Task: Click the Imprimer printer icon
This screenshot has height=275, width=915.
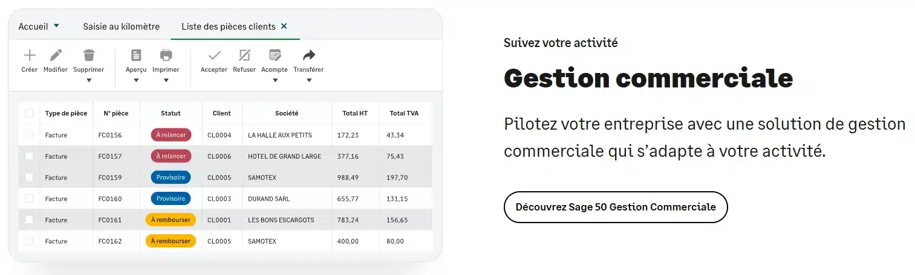Action: [166, 55]
